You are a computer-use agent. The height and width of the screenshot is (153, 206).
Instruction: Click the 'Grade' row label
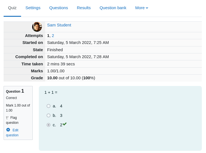pos(37,78)
